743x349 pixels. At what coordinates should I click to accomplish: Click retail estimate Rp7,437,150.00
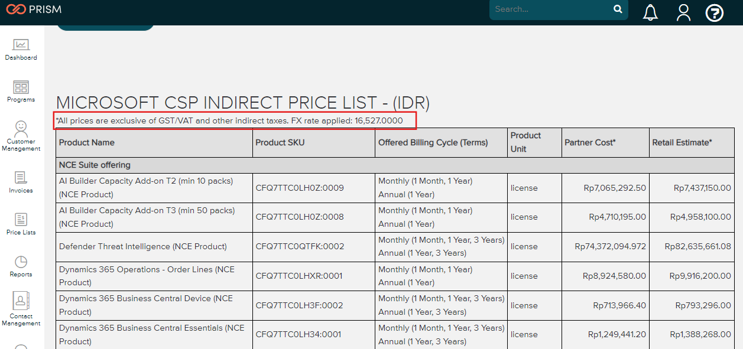pyautogui.click(x=702, y=188)
